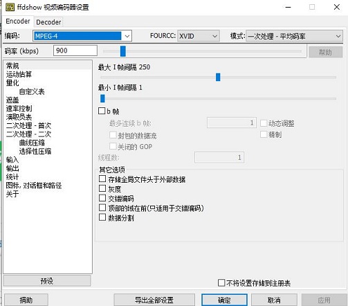Toggle the 精制 checkbox
Screen dimensions: 348x306
click(x=264, y=134)
